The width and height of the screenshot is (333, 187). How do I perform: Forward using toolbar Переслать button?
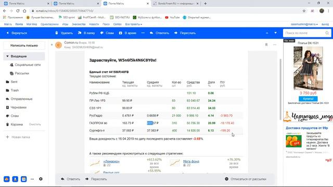[185, 33]
